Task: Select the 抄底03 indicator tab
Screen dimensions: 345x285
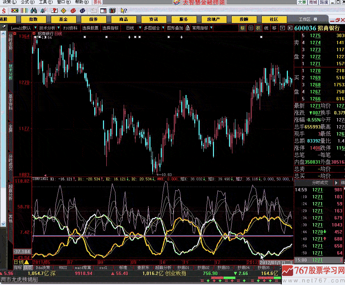Action: pos(223,268)
